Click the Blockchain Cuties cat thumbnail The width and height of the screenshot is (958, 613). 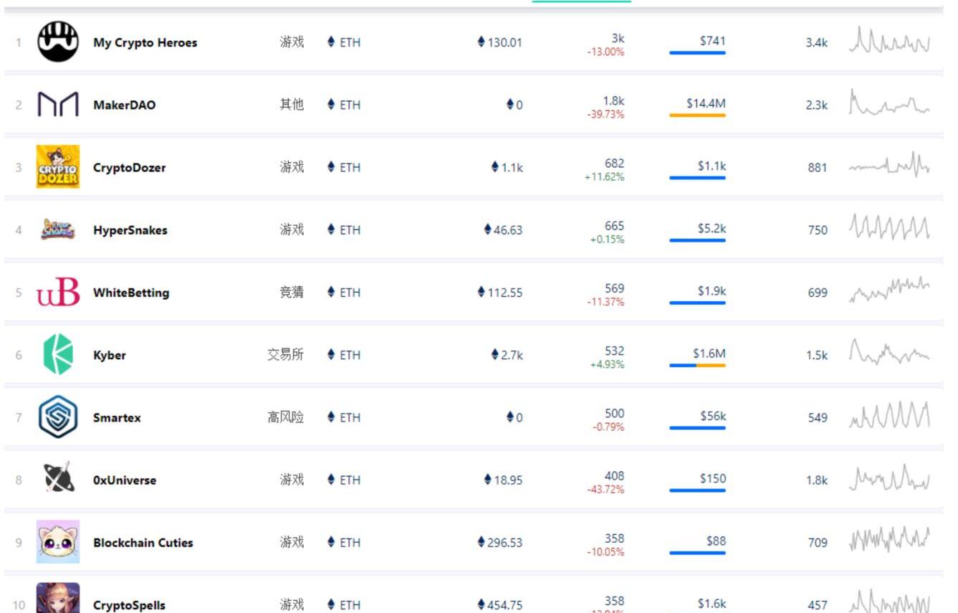click(57, 542)
